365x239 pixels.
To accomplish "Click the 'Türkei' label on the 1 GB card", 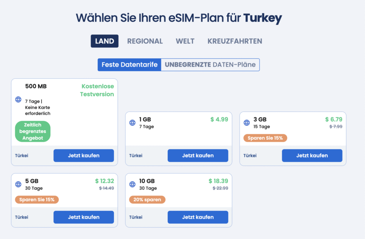I will pyautogui.click(x=135, y=156).
